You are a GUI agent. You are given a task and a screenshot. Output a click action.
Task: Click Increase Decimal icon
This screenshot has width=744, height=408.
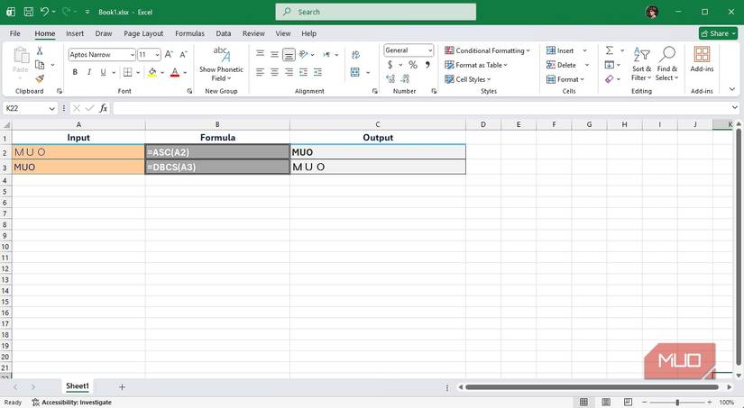tap(390, 78)
